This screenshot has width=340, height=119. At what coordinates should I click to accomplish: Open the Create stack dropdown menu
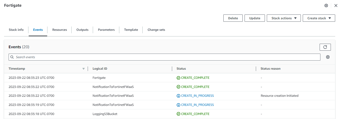319,18
